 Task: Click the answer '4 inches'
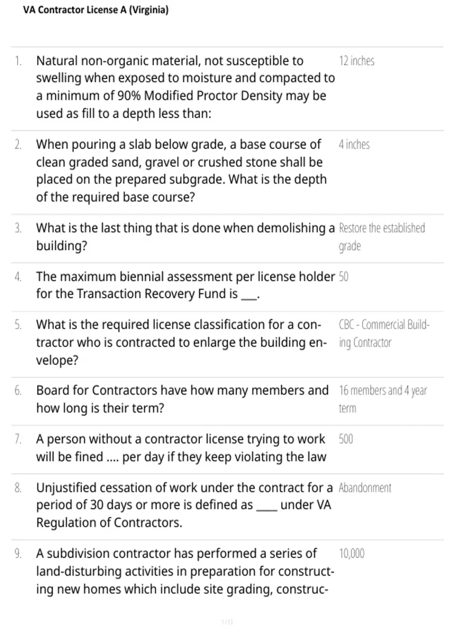coord(354,144)
